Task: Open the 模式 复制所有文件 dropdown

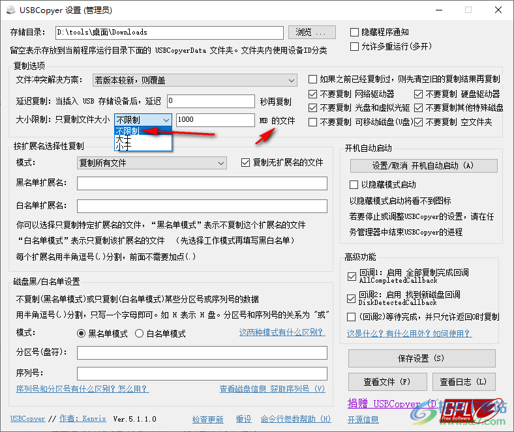Action: click(x=152, y=163)
